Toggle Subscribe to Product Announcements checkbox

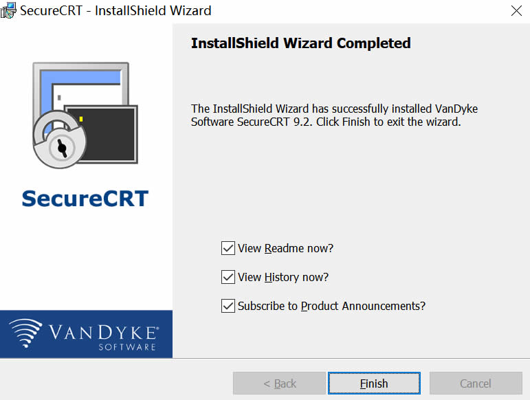click(x=228, y=306)
